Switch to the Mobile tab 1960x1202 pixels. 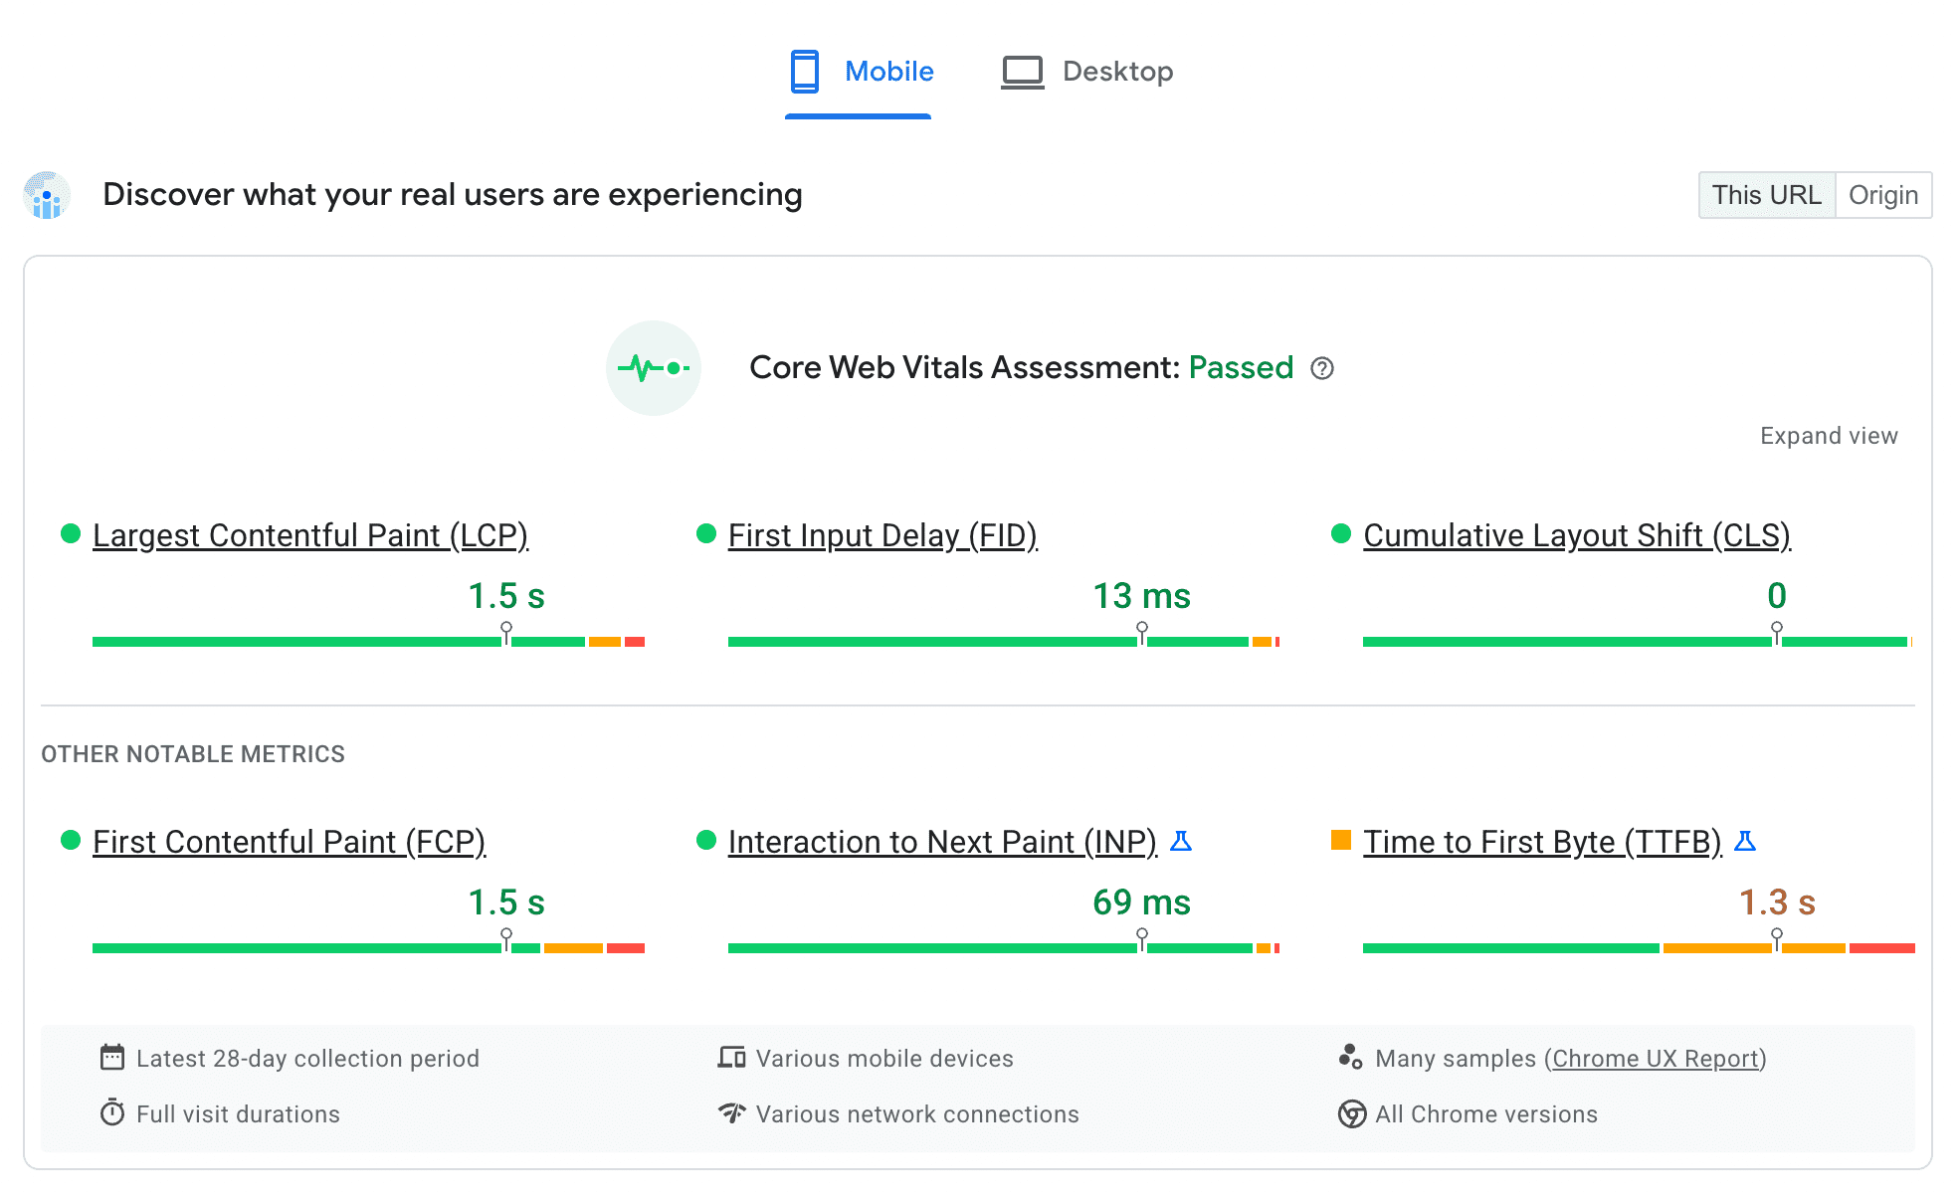[x=859, y=68]
